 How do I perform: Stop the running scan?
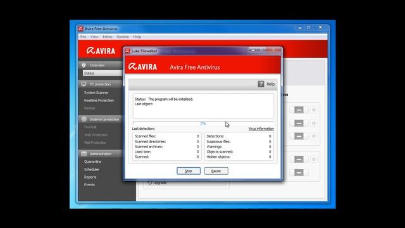189,171
